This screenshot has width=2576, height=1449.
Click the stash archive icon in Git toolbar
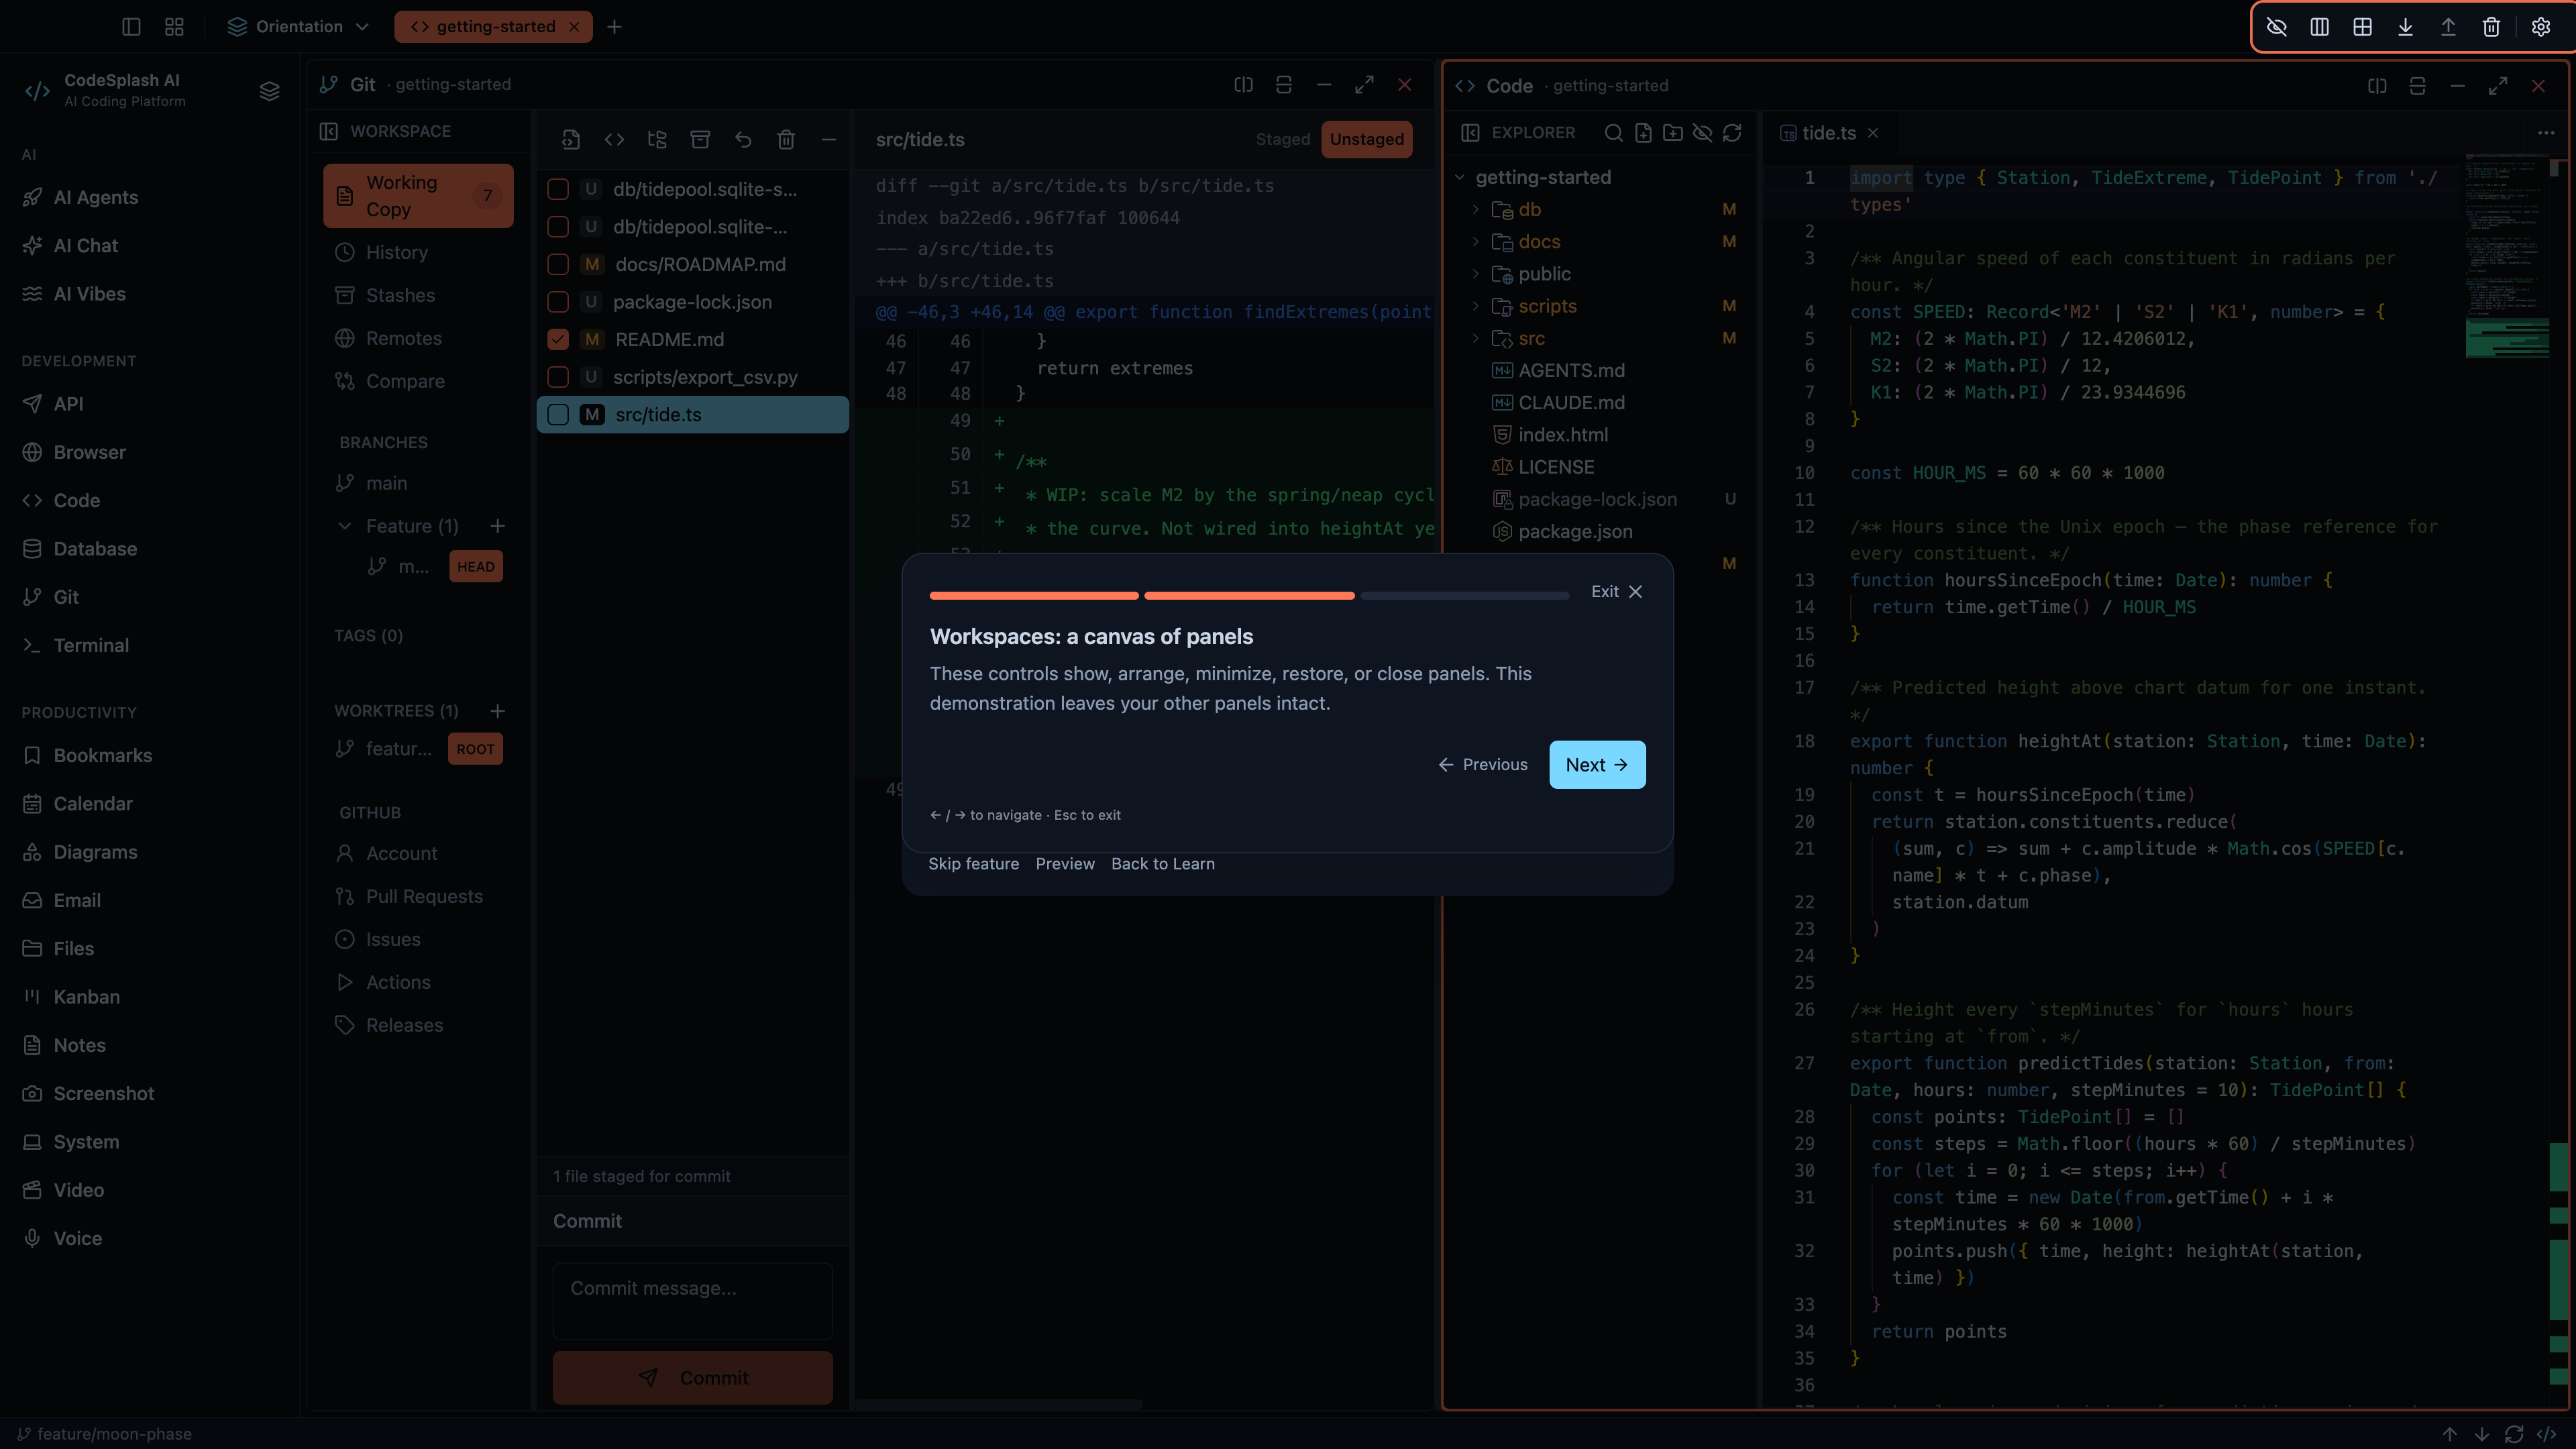pyautogui.click(x=700, y=139)
